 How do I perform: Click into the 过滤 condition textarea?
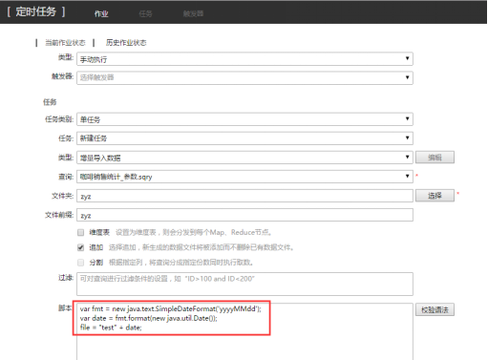point(244,284)
